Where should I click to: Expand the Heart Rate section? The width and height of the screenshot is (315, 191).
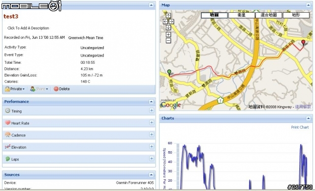[152, 122]
